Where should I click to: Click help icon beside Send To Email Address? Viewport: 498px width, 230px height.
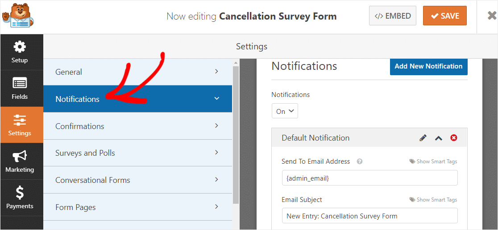pyautogui.click(x=360, y=161)
